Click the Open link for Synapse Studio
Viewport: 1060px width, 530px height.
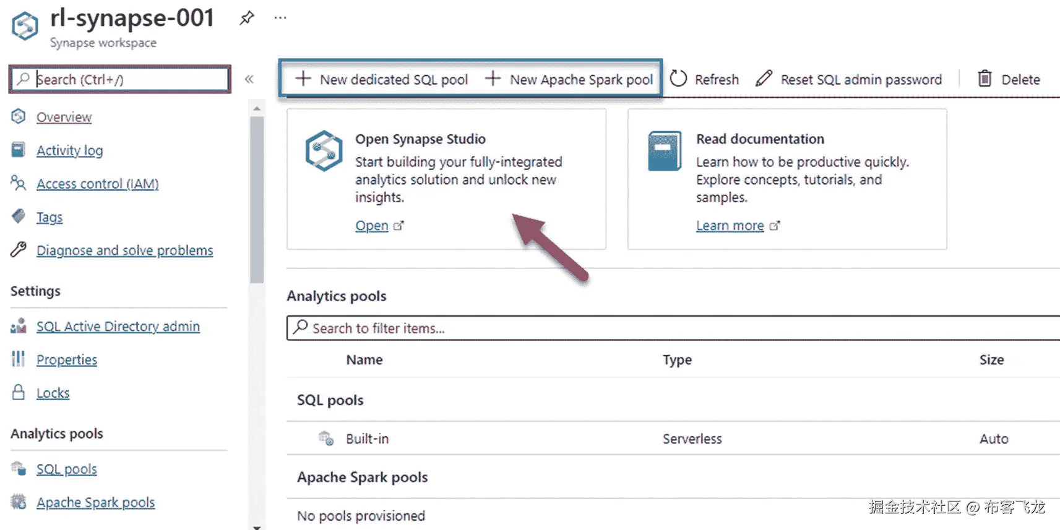372,226
